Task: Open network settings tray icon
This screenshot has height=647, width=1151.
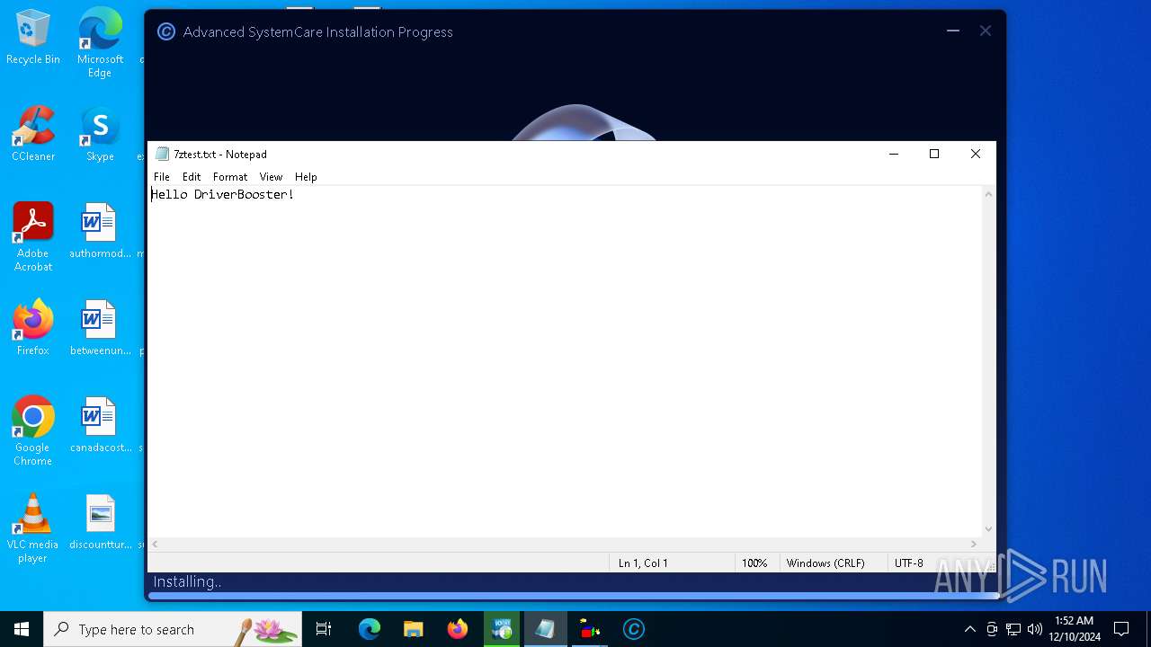Action: tap(1013, 629)
